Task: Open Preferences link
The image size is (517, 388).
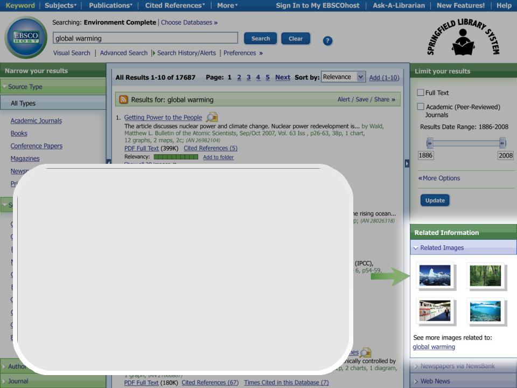Action: point(243,53)
